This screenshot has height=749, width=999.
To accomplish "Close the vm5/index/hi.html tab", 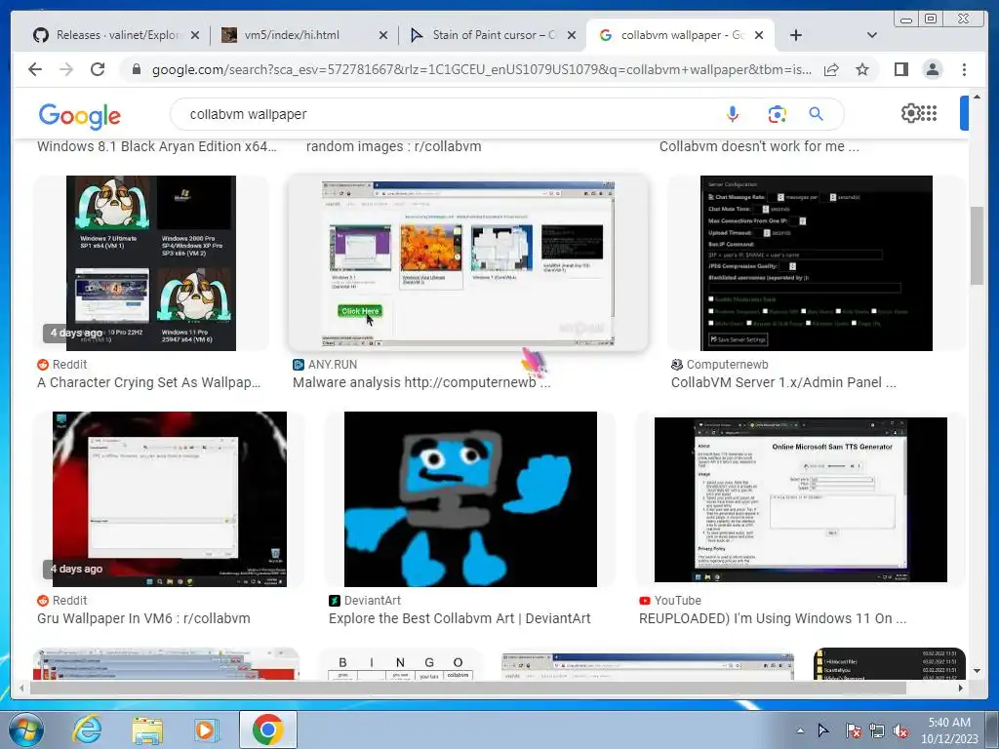I will 382,36.
